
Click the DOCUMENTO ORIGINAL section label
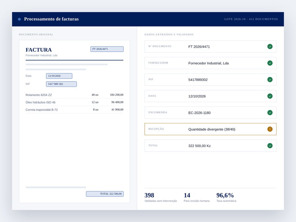[36, 35]
